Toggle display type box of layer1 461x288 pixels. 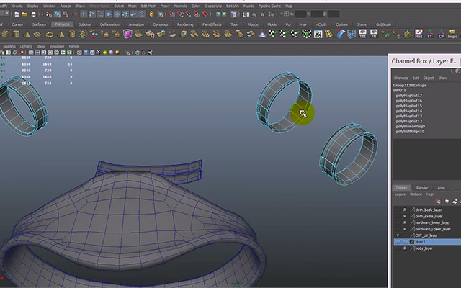(x=405, y=242)
